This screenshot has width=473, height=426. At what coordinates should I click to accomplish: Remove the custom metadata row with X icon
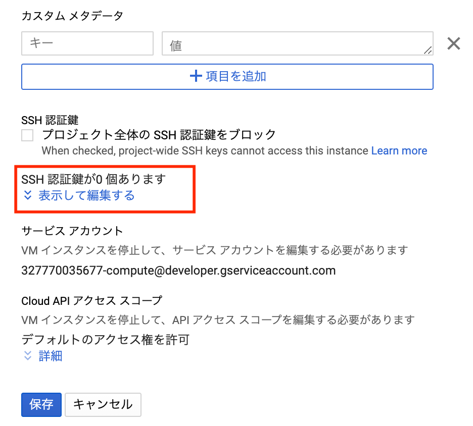pos(453,43)
